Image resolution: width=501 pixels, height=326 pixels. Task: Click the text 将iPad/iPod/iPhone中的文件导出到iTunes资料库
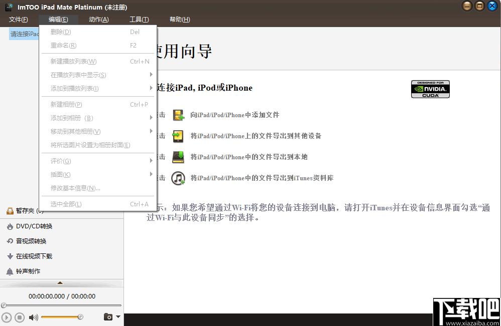[262, 178]
